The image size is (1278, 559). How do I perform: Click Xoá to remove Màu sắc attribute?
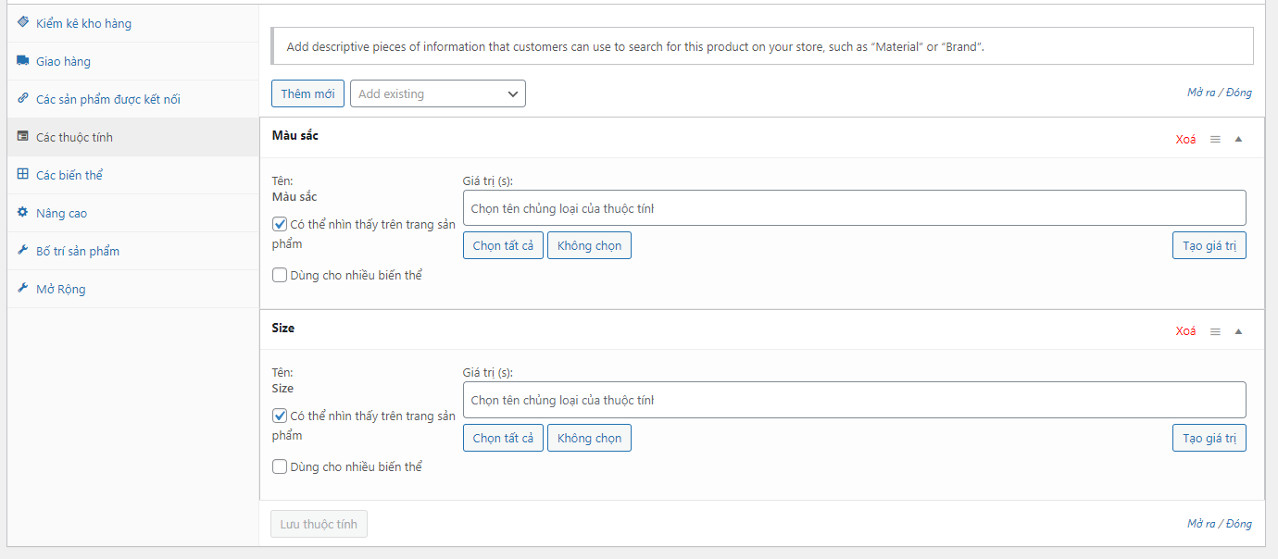(x=1185, y=140)
